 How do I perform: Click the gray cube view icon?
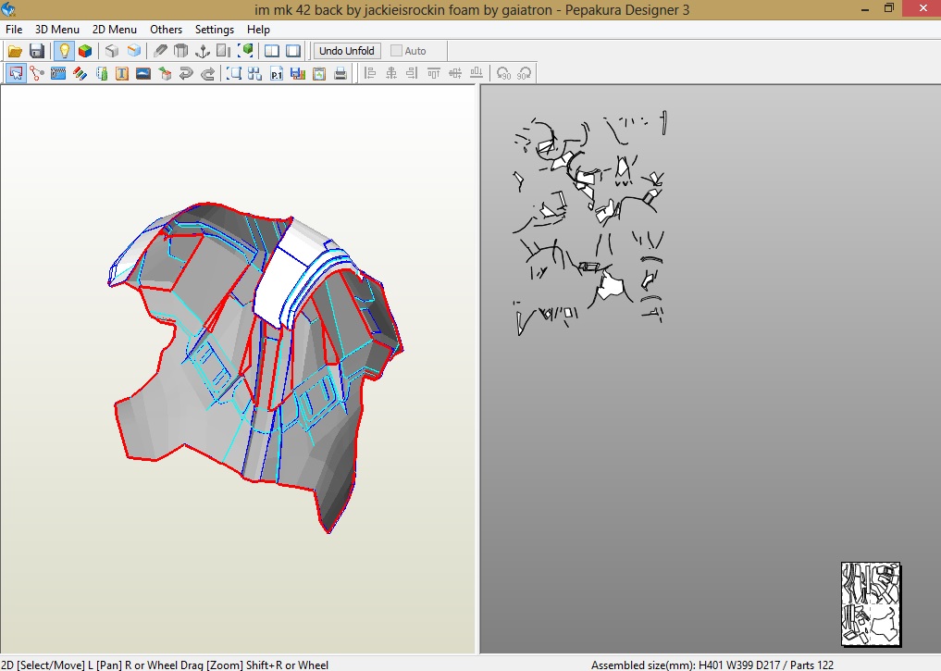click(112, 51)
